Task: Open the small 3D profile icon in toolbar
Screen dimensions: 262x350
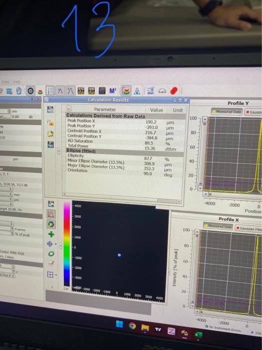Action: [x=40, y=91]
